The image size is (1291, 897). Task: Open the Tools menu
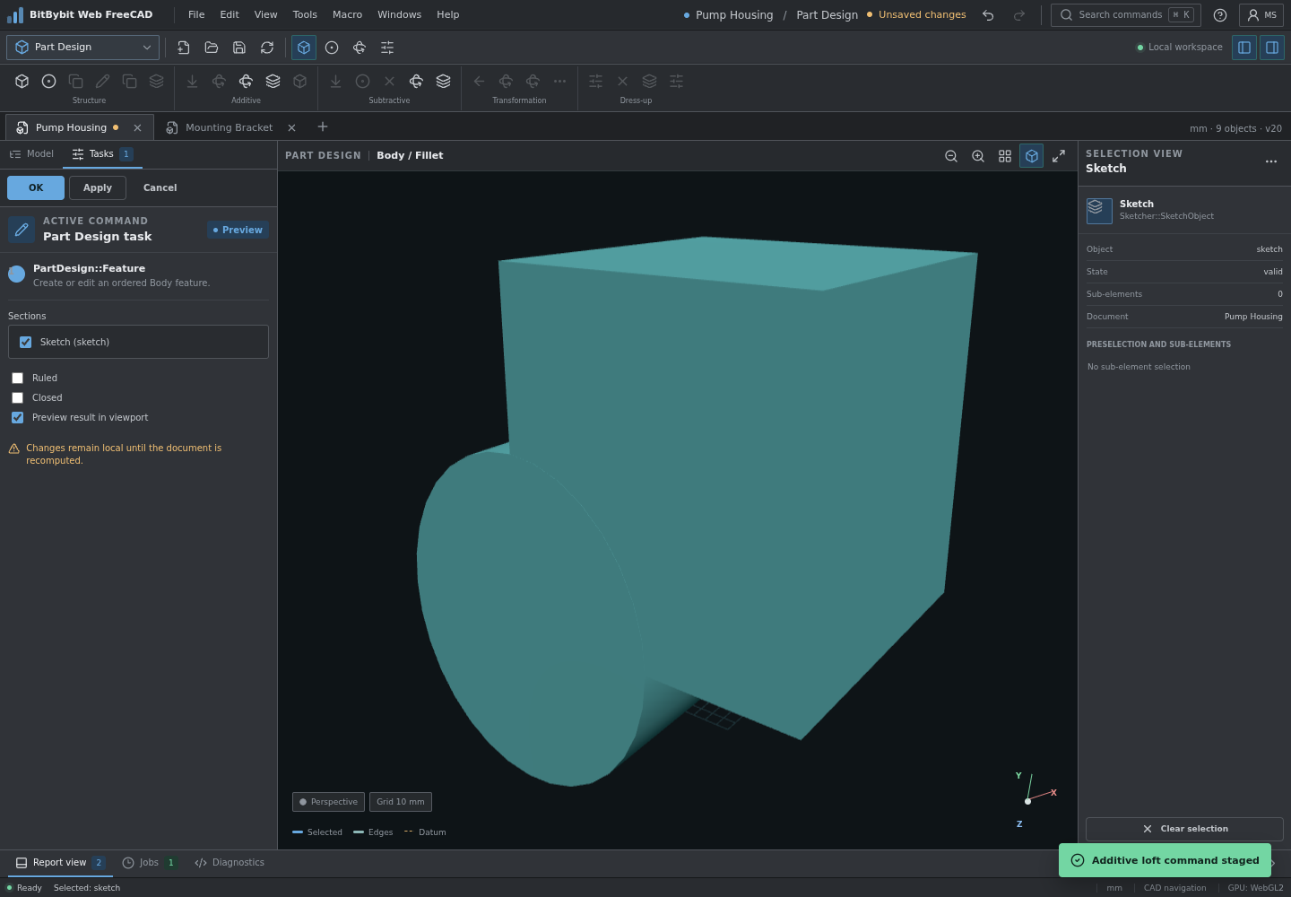[305, 15]
